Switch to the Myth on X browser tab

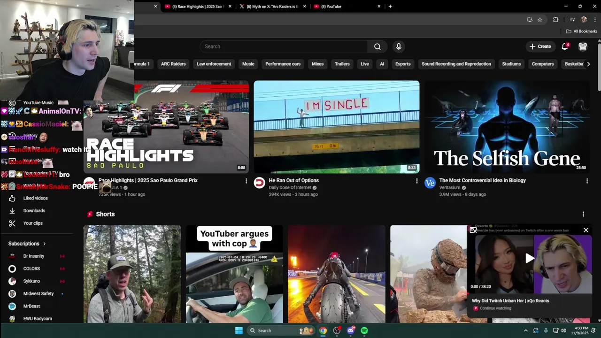272,7
